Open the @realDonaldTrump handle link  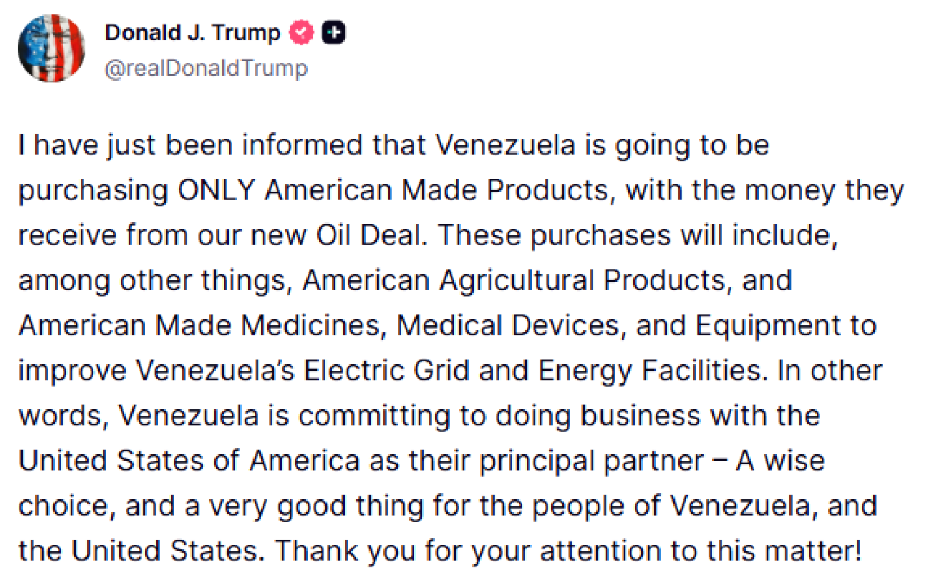[206, 68]
